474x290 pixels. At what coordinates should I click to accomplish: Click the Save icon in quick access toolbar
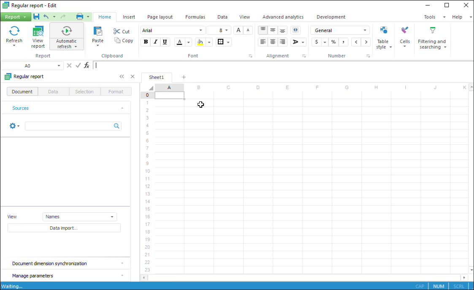[x=36, y=17]
